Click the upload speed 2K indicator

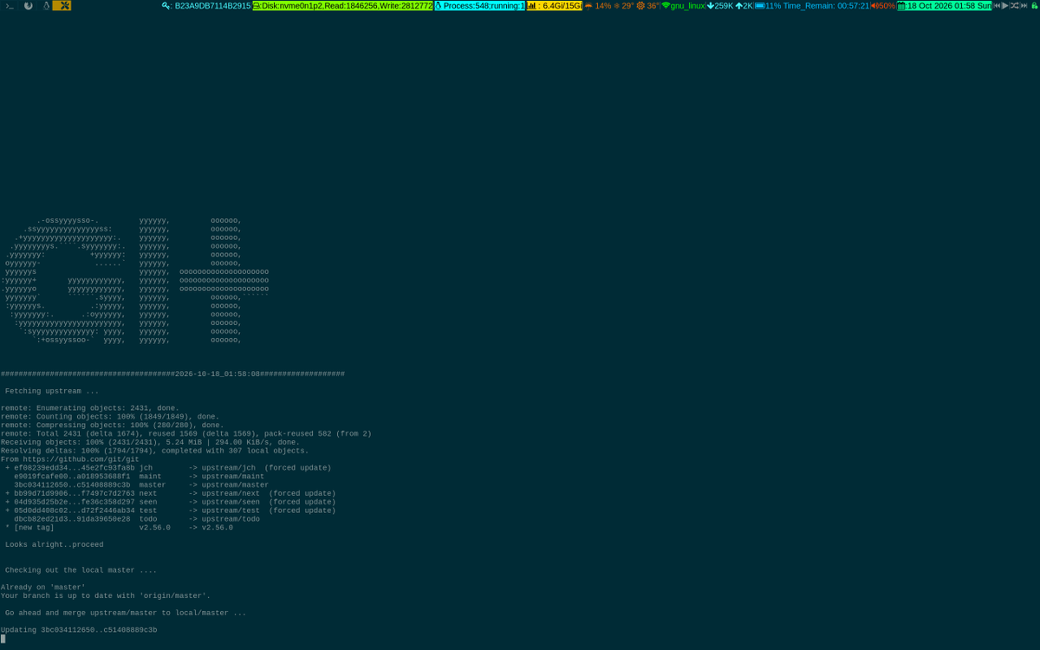tap(744, 5)
